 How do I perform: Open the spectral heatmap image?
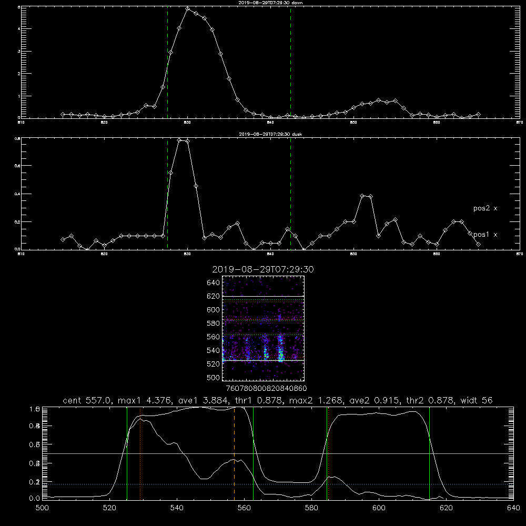[x=263, y=328]
